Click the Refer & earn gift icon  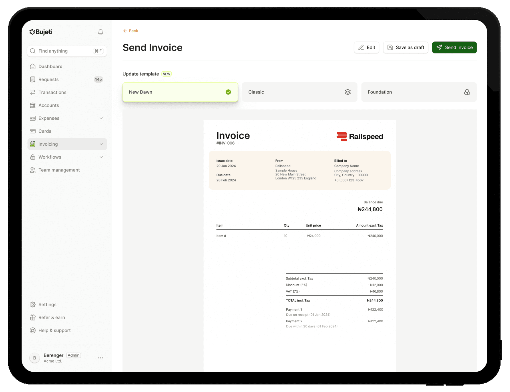(x=33, y=317)
